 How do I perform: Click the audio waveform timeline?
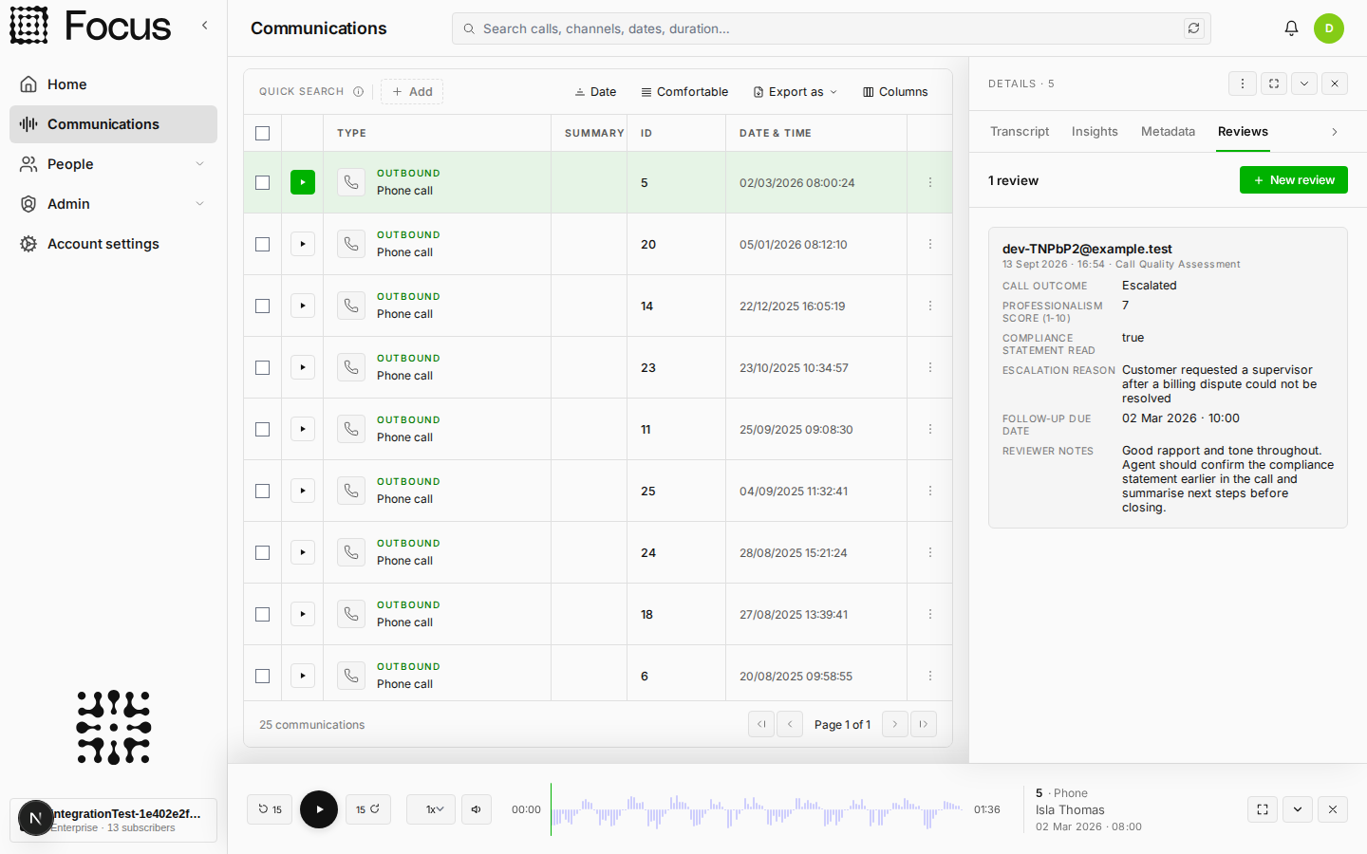(757, 809)
